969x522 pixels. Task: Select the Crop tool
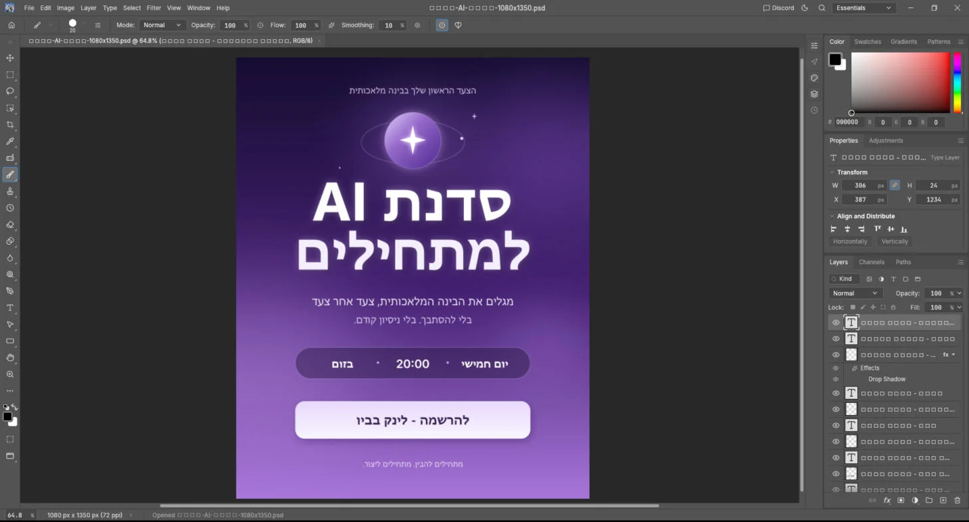(x=10, y=124)
